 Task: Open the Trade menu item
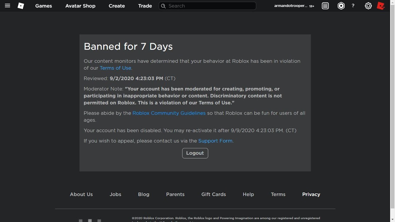tap(145, 6)
